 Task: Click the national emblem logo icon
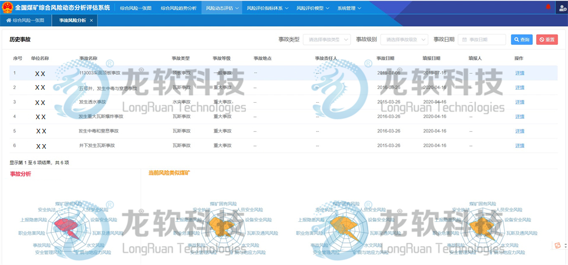tap(7, 8)
